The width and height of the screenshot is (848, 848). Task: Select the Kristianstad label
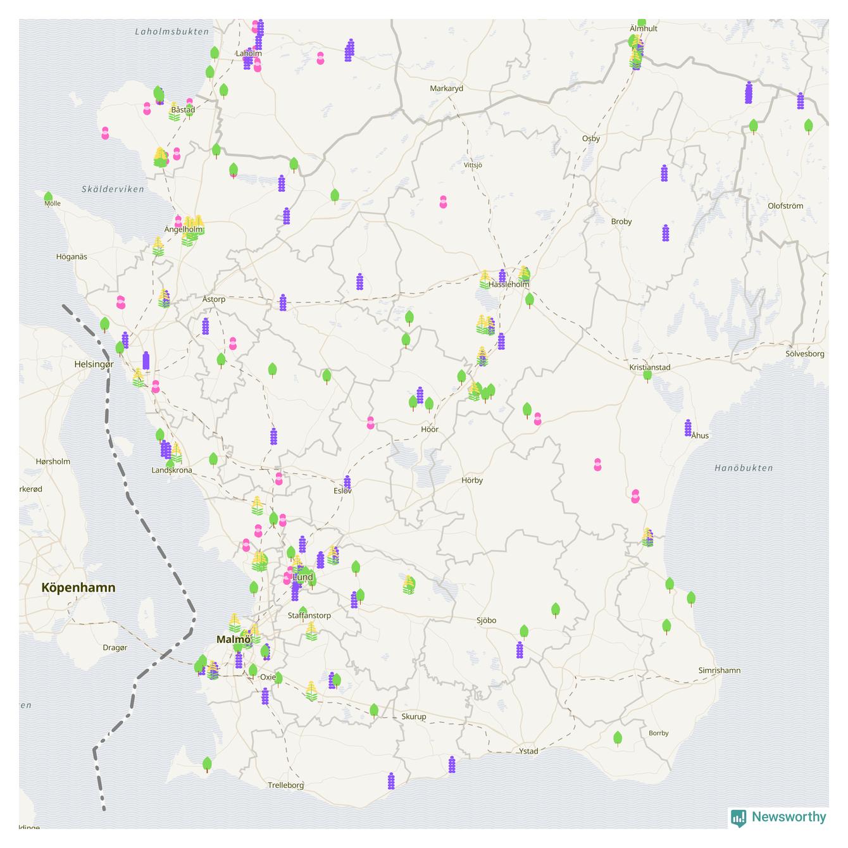click(649, 367)
